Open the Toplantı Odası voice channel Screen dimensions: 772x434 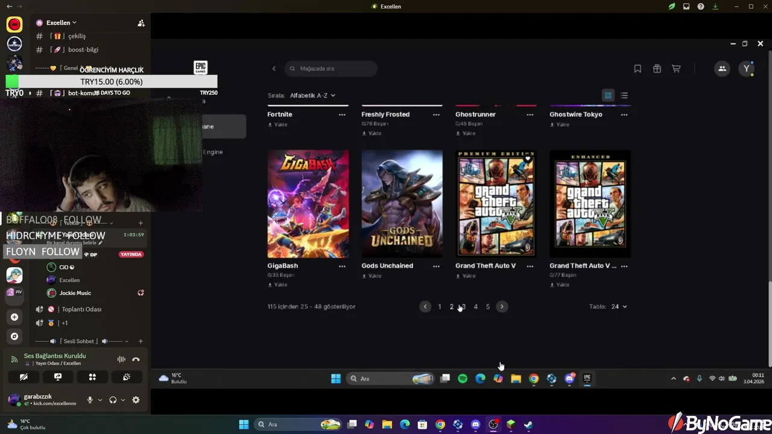[81, 309]
